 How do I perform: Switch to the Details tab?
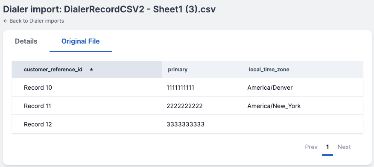click(x=26, y=41)
